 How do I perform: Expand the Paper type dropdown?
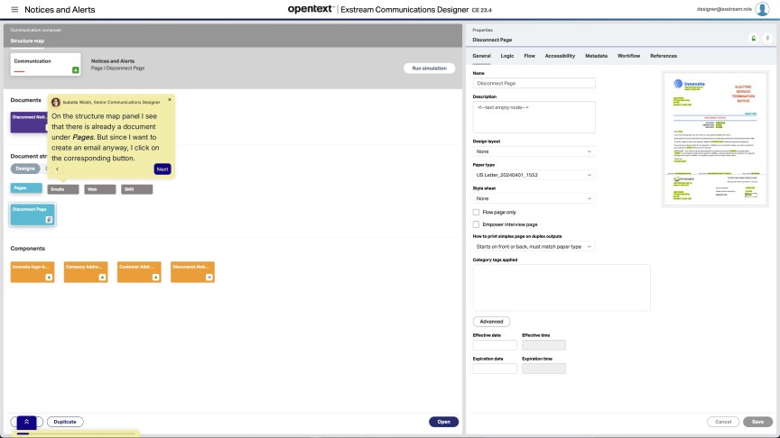pyautogui.click(x=534, y=175)
